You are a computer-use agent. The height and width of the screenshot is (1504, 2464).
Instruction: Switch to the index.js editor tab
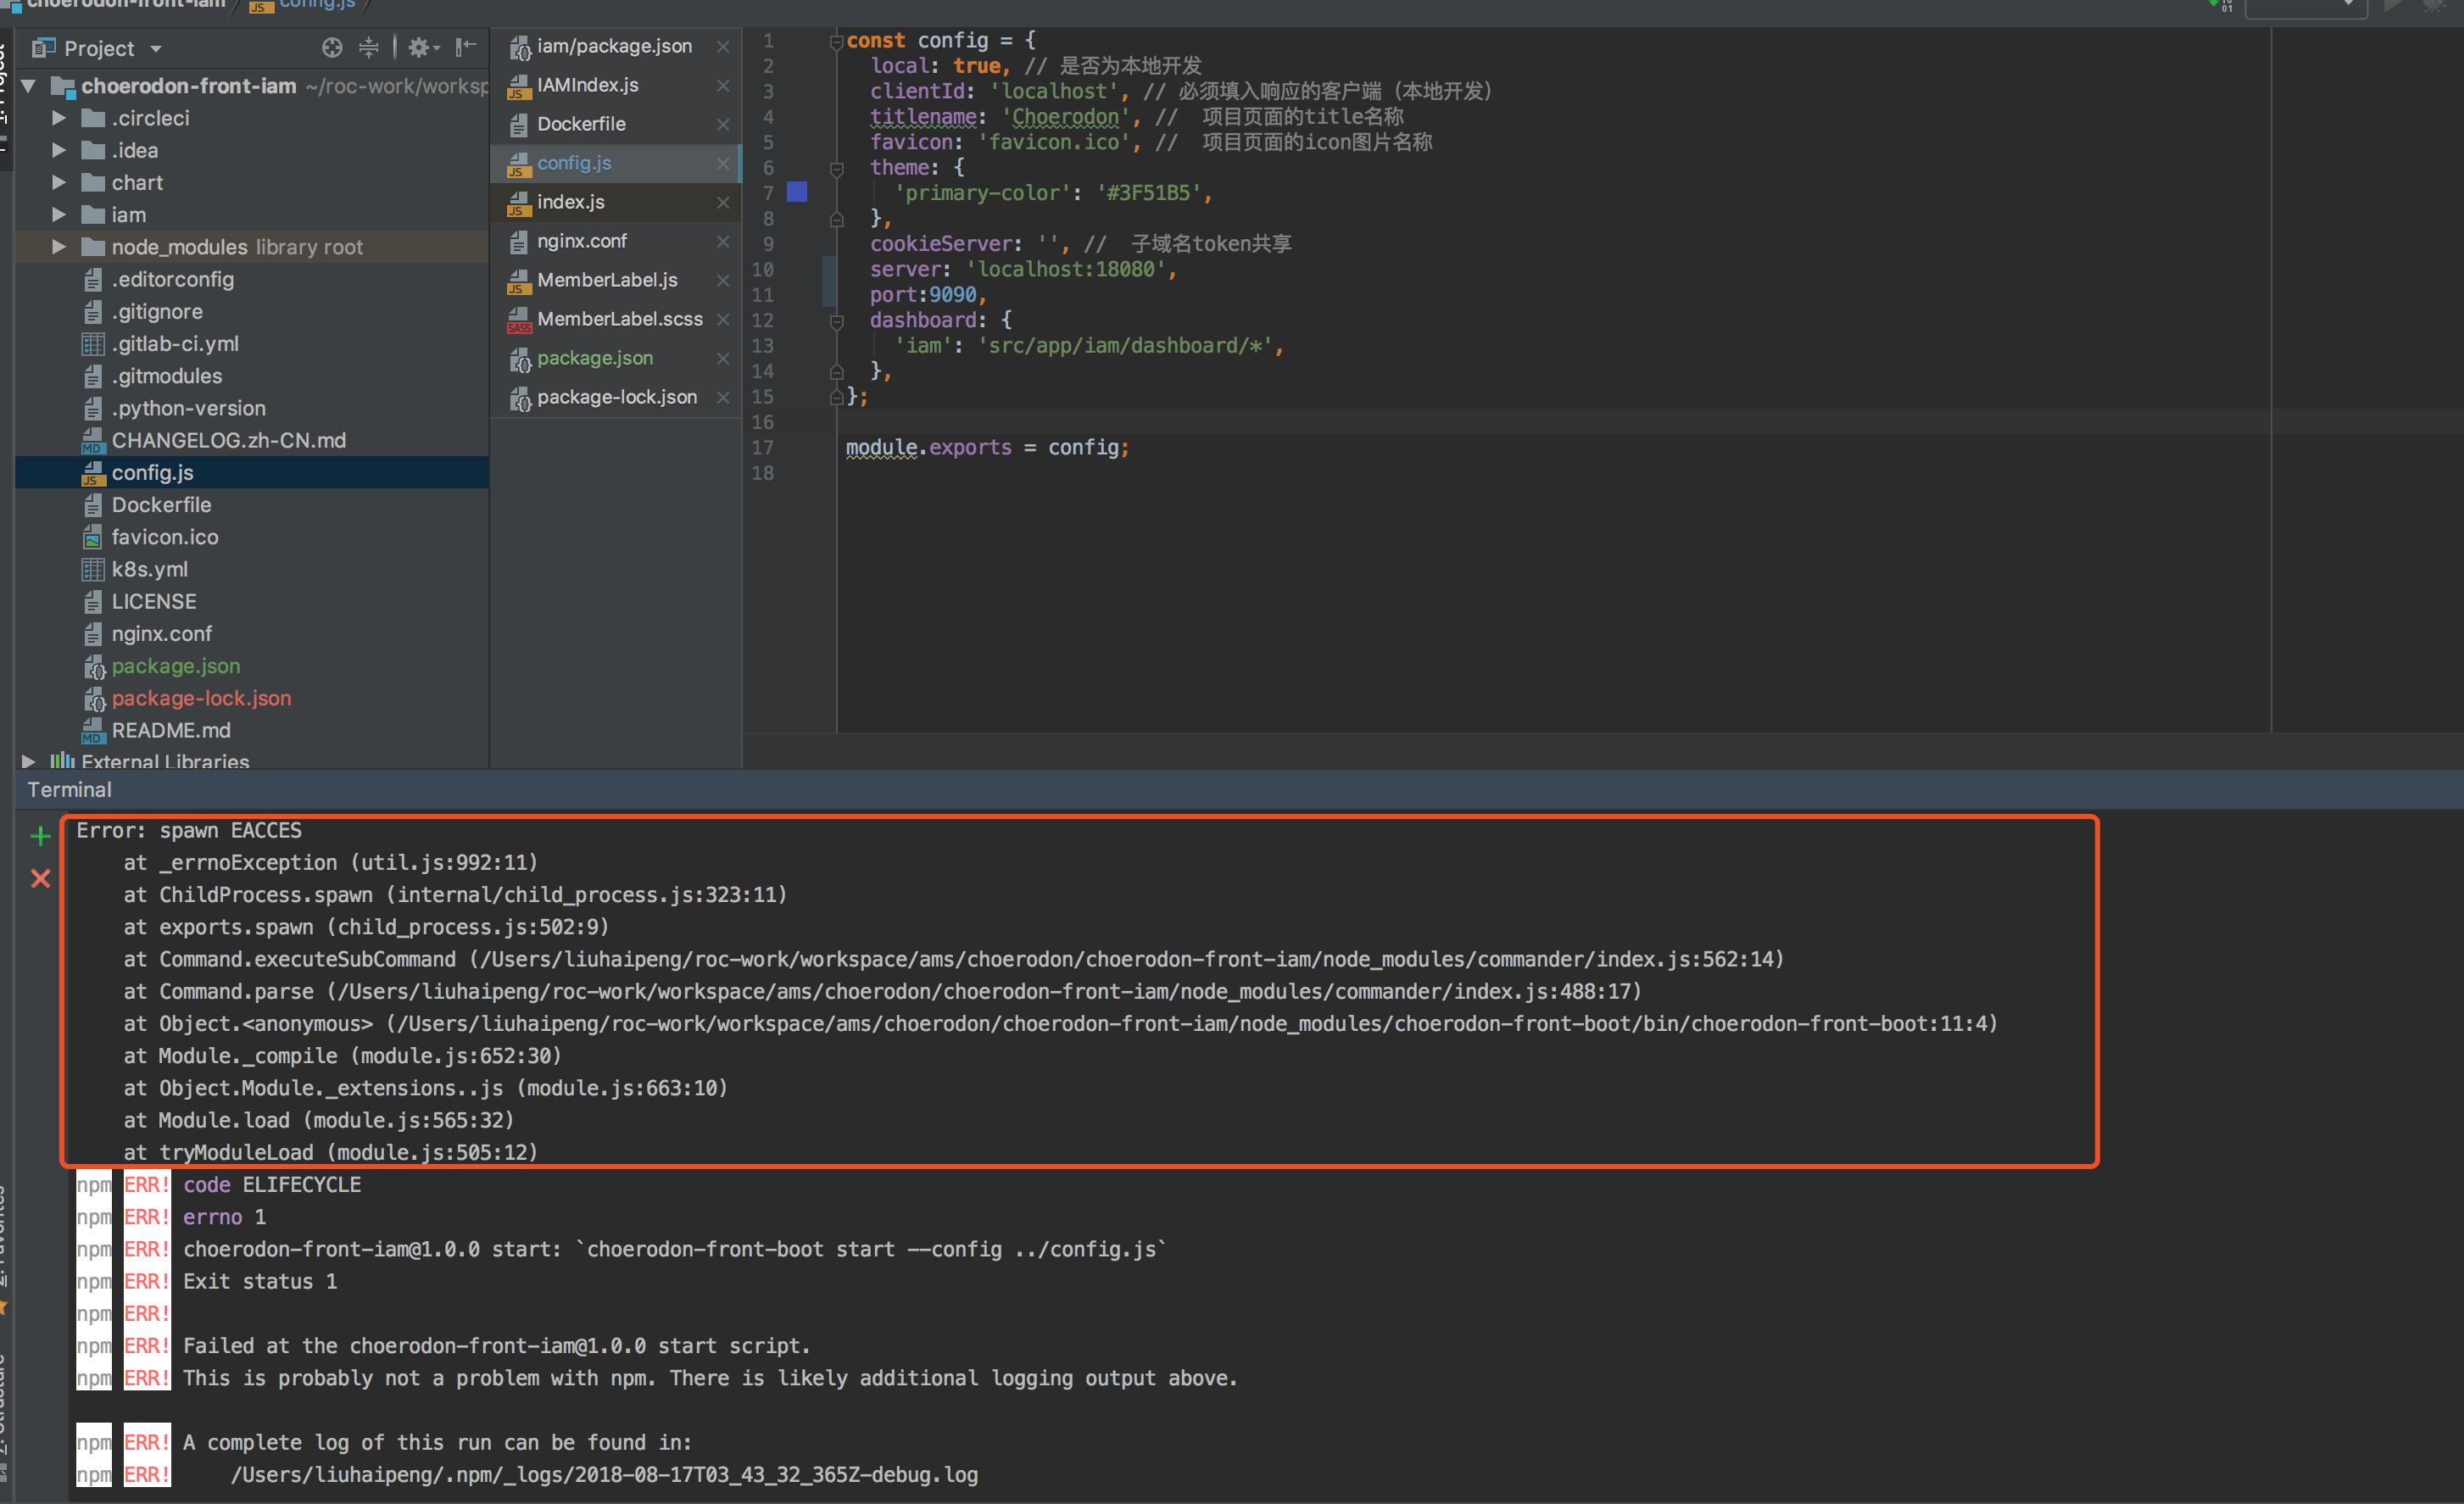tap(570, 202)
